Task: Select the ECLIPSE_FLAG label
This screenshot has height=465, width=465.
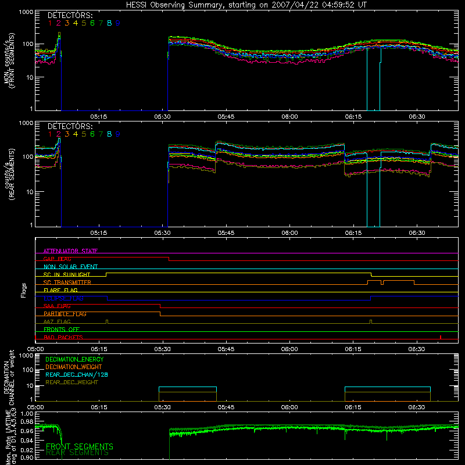Action: [64, 298]
